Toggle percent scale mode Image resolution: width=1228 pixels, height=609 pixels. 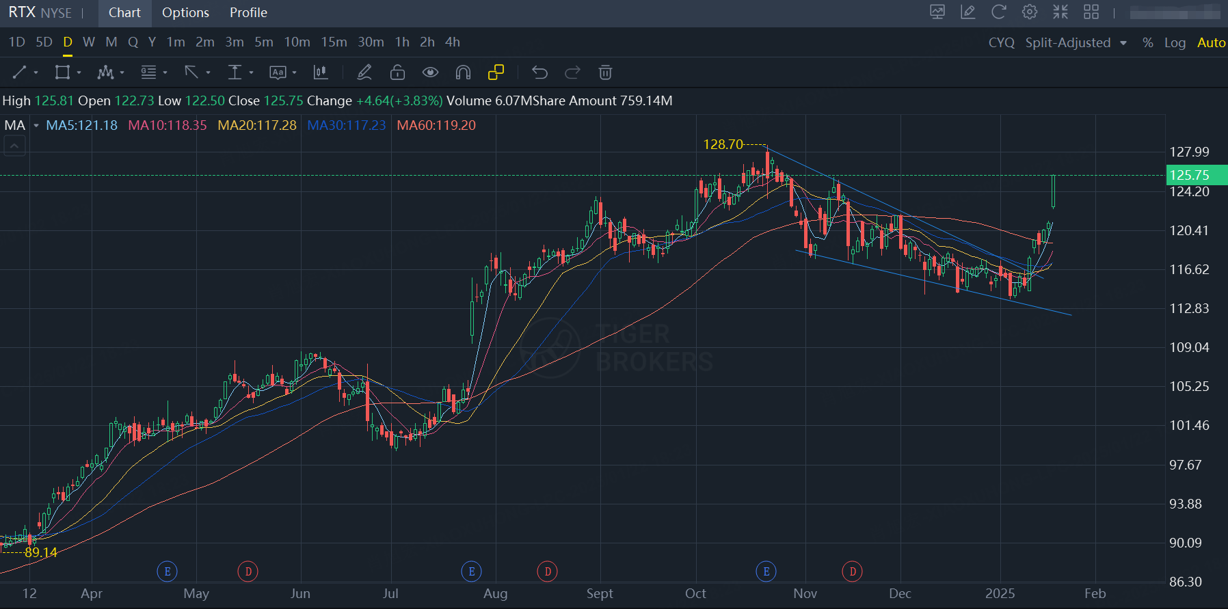[x=1148, y=42]
